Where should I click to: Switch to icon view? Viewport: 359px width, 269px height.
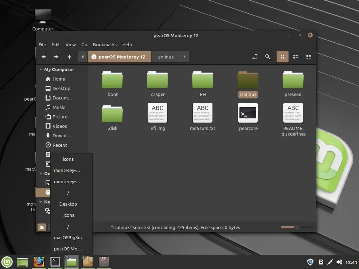[x=283, y=57]
